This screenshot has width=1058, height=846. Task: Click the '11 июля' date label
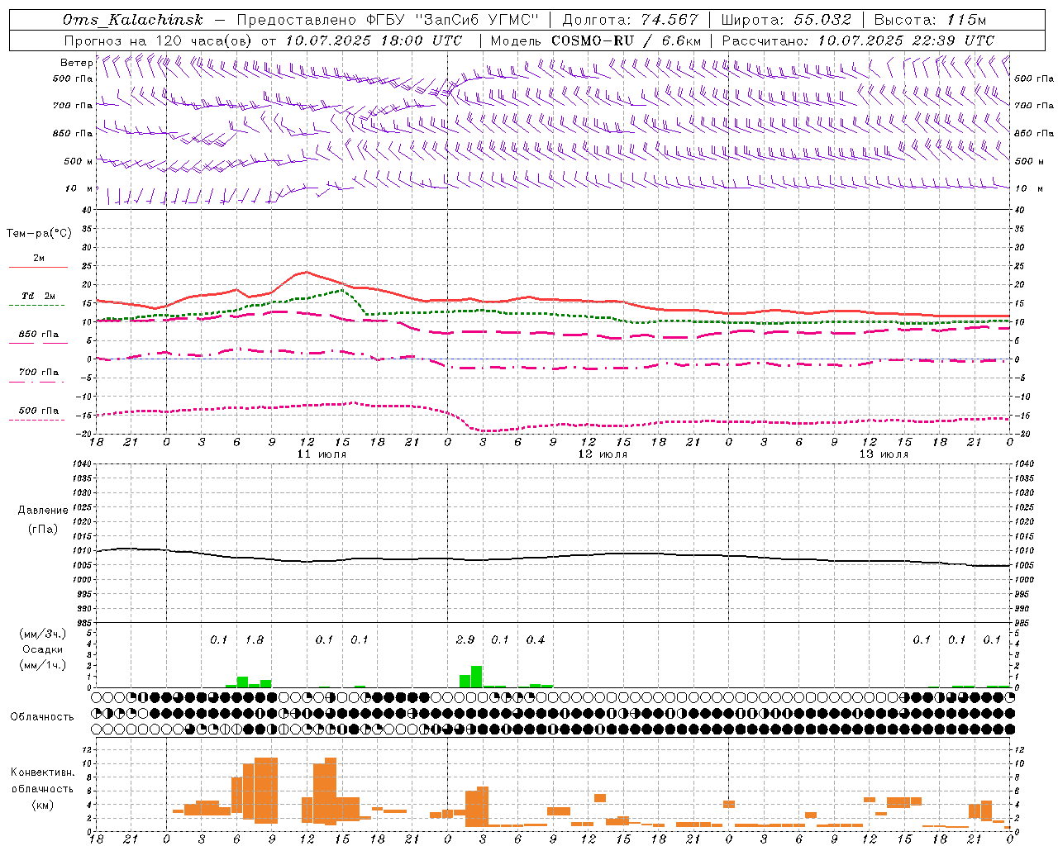click(x=322, y=454)
